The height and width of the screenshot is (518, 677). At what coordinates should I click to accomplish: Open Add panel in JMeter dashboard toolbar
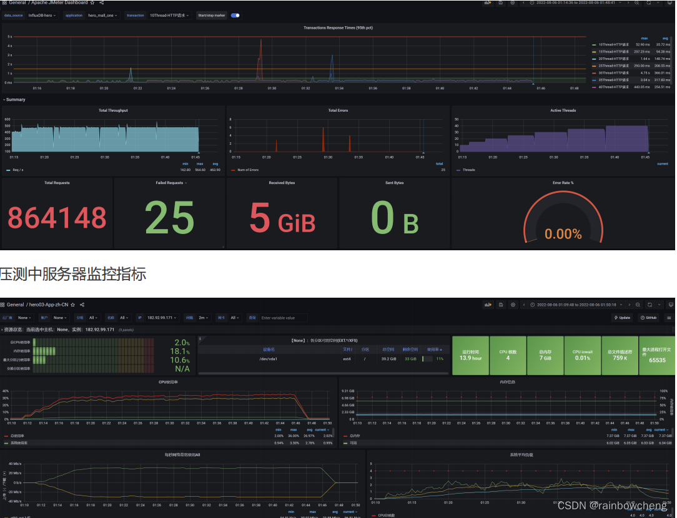[x=488, y=2]
